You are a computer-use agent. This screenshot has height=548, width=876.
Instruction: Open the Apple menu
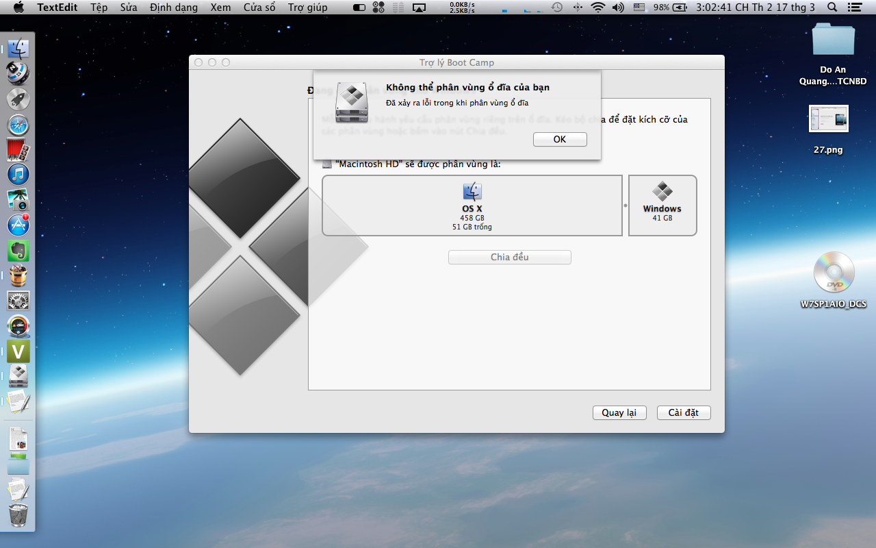click(18, 8)
